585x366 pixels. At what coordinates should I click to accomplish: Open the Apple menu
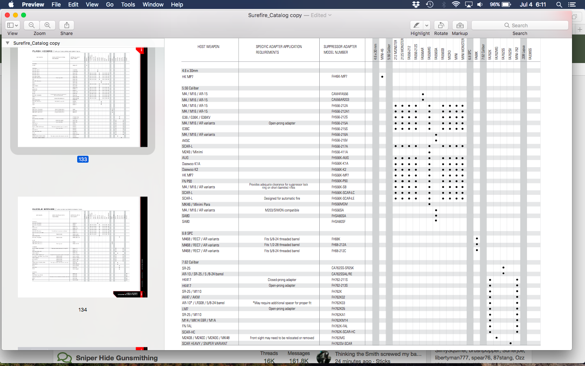(x=11, y=4)
